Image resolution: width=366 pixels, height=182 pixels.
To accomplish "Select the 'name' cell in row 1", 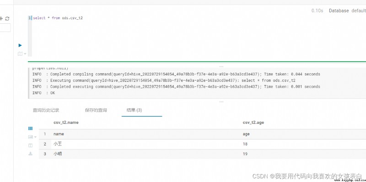I will tap(59, 134).
